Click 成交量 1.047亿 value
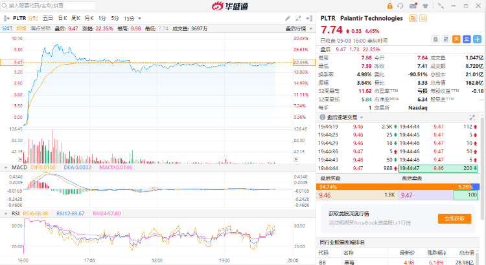The height and width of the screenshot is (265, 486). [x=474, y=58]
